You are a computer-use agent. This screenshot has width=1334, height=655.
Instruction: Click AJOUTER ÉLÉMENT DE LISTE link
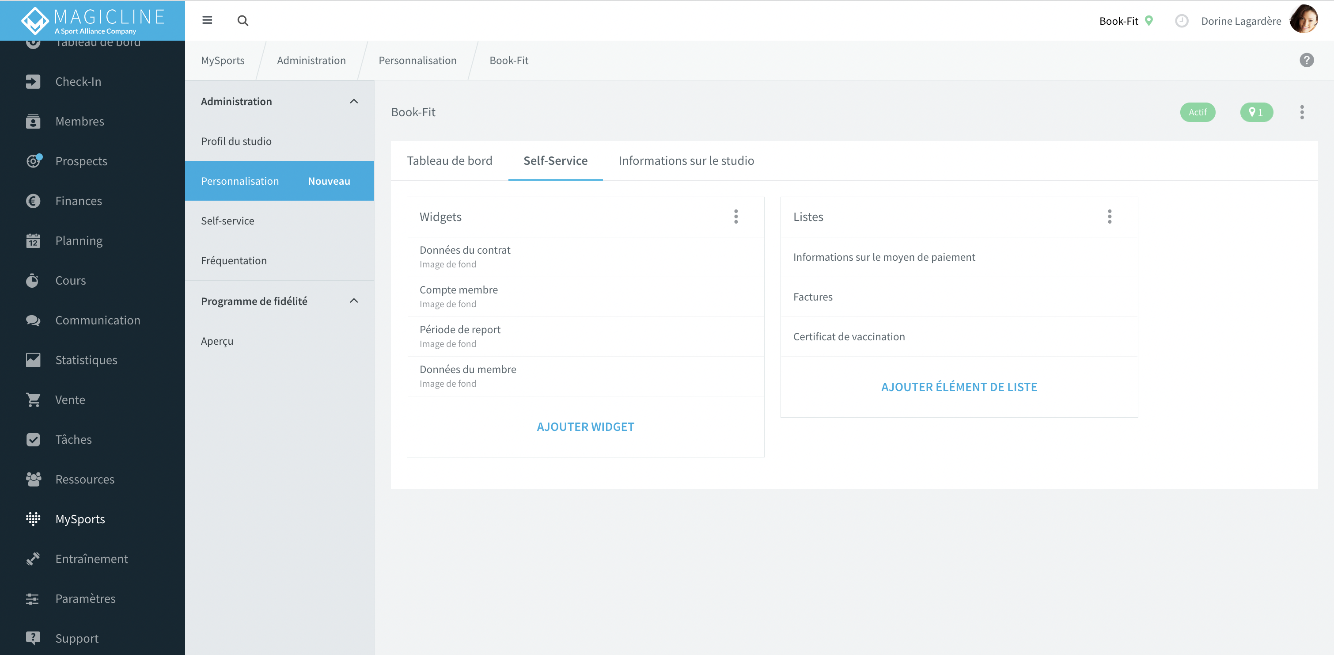pos(959,387)
